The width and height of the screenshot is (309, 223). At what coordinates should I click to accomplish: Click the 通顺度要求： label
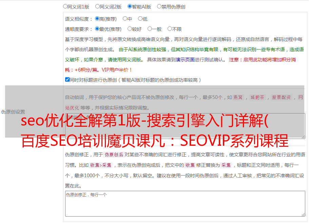coord(79,29)
